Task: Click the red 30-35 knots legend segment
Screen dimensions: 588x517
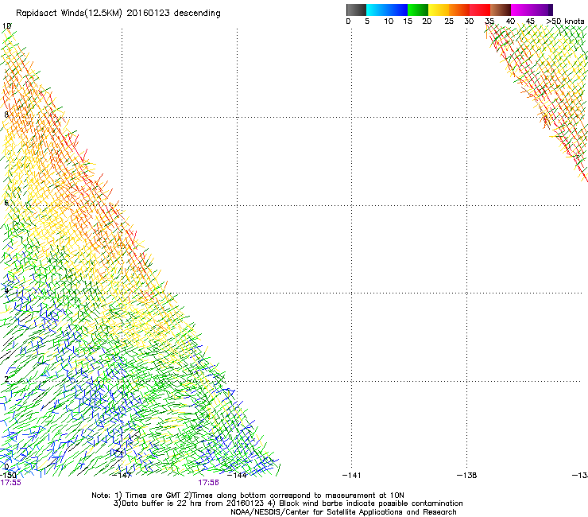Action: pyautogui.click(x=480, y=10)
